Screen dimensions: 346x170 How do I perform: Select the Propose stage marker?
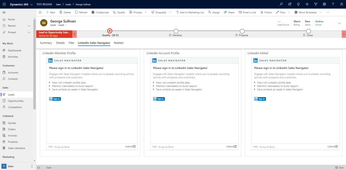pyautogui.click(x=242, y=31)
